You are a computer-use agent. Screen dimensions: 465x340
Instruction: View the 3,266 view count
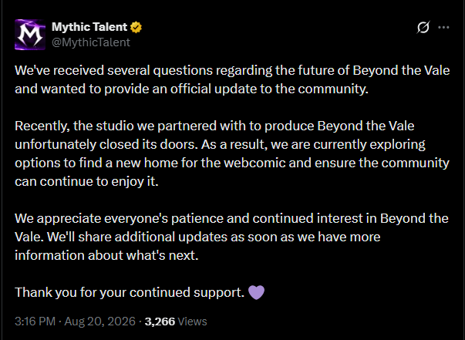160,321
